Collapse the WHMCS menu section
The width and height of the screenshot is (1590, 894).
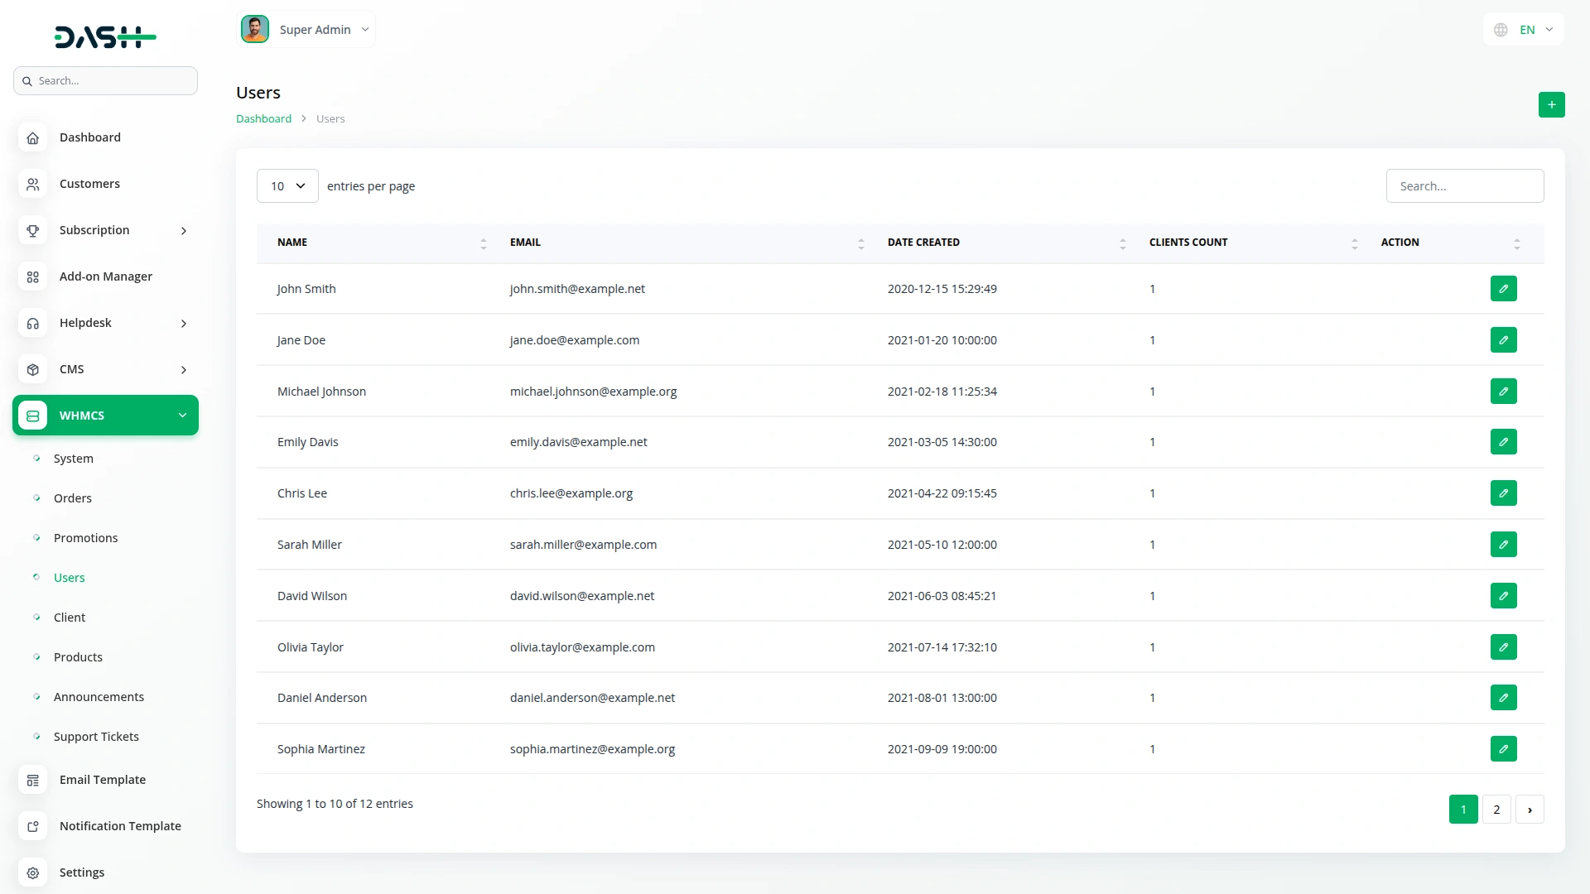click(182, 416)
